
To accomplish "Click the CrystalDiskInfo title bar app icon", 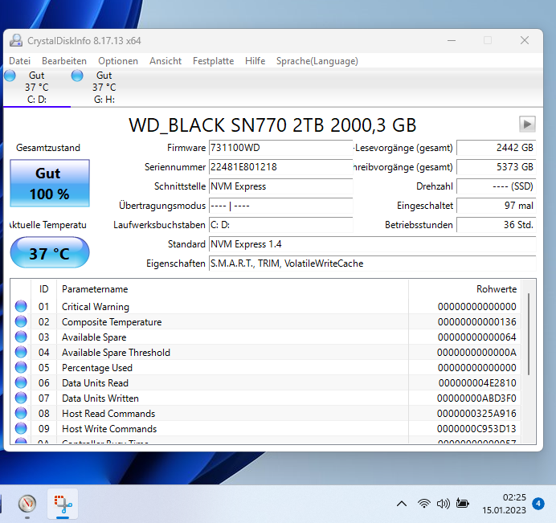I will pyautogui.click(x=16, y=40).
